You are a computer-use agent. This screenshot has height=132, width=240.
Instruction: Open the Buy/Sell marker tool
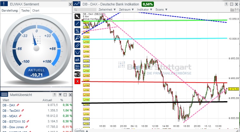coord(77,67)
